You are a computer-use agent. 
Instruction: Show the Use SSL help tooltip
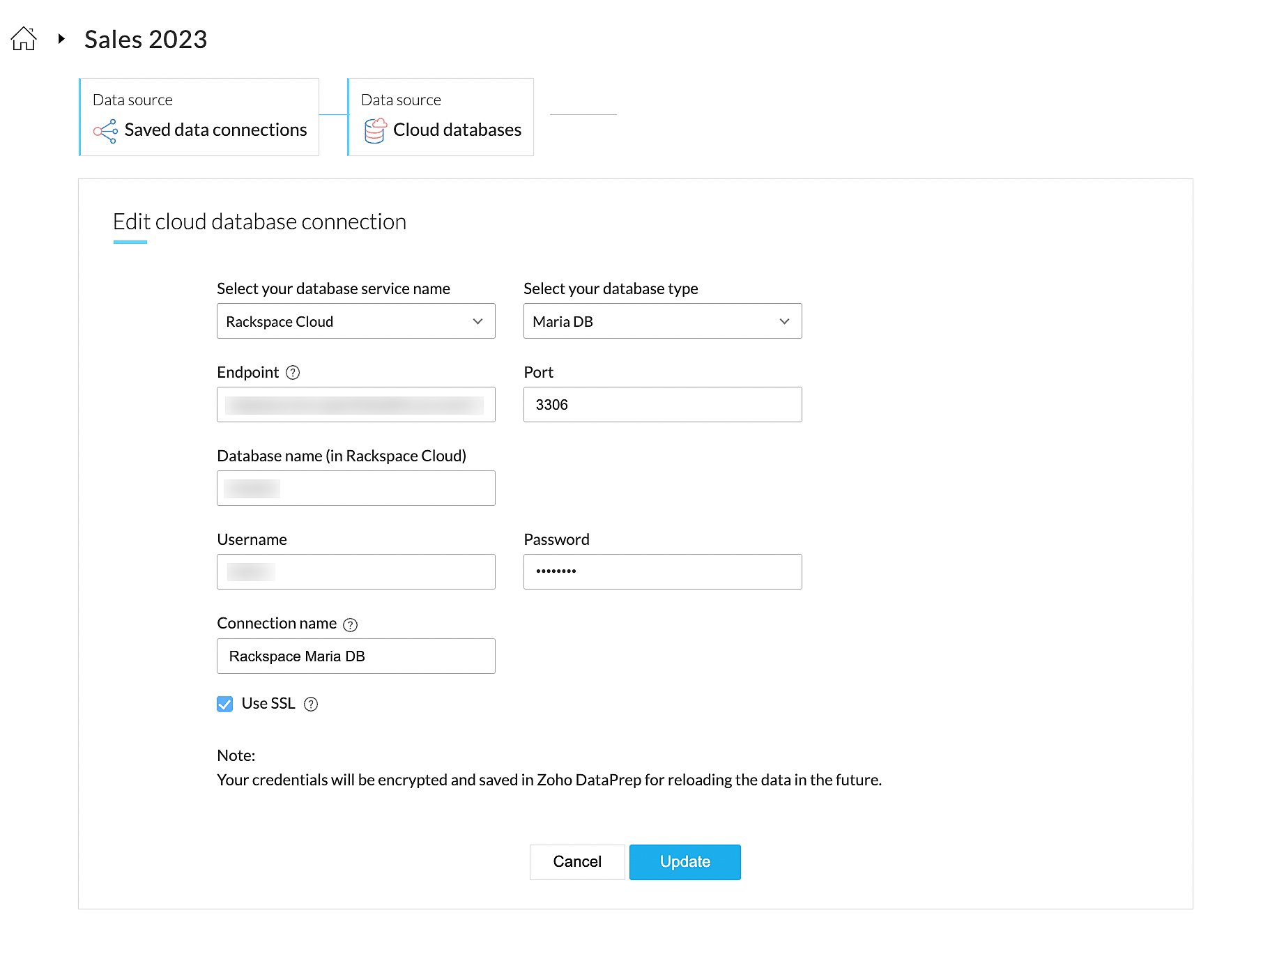click(311, 705)
